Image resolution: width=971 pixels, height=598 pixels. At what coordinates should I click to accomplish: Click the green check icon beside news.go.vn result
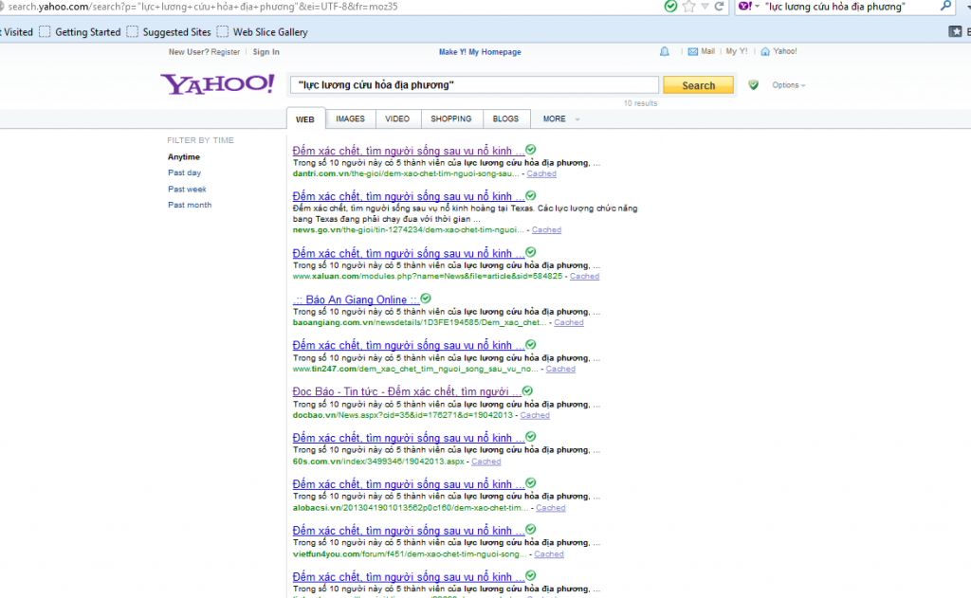[531, 195]
